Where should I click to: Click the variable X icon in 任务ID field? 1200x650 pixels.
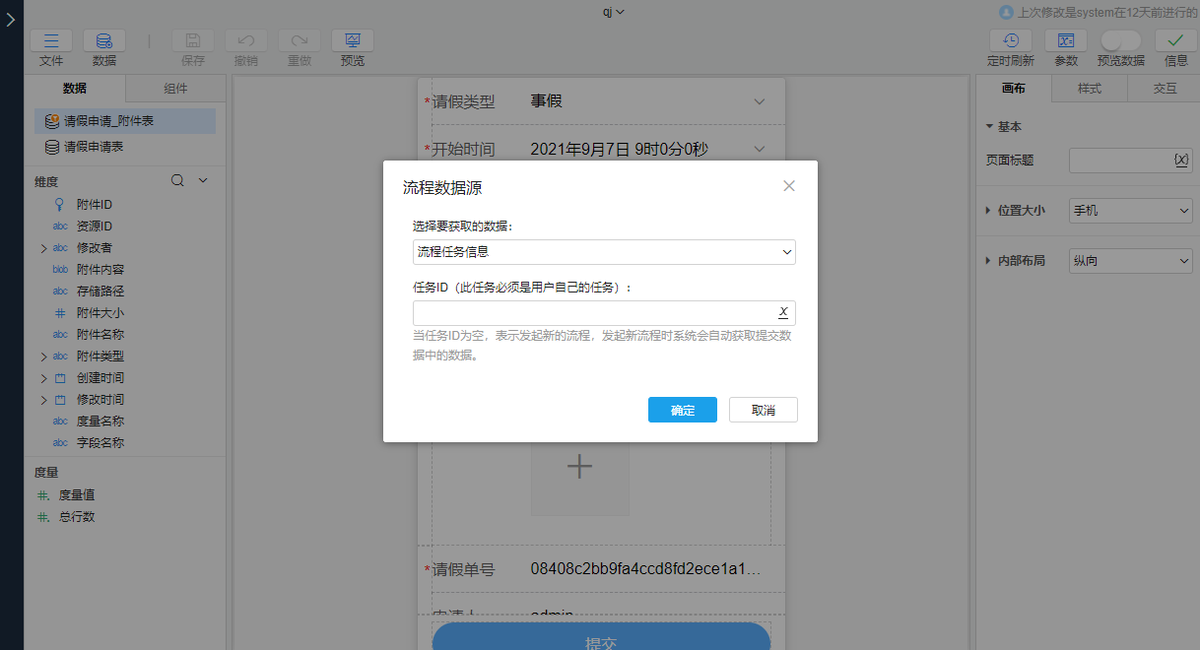pyautogui.click(x=783, y=312)
